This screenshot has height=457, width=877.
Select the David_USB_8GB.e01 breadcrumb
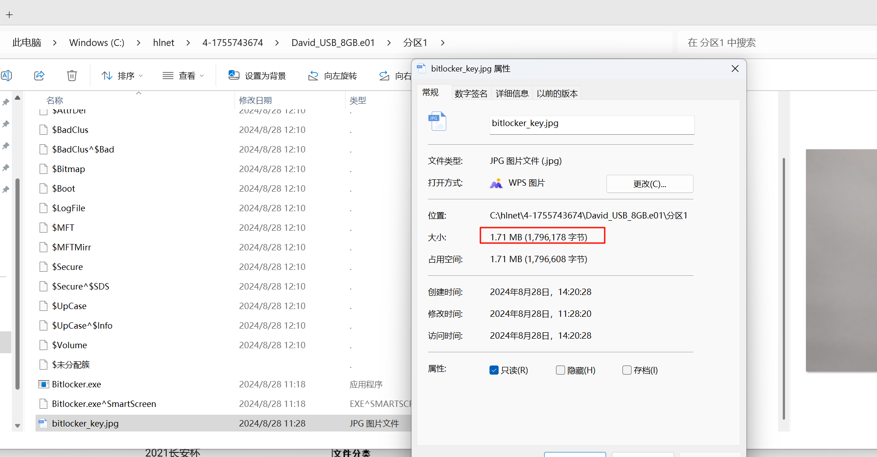tap(333, 43)
